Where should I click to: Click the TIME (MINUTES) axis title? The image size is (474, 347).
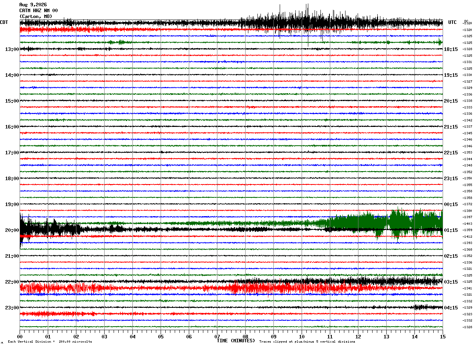pyautogui.click(x=236, y=341)
